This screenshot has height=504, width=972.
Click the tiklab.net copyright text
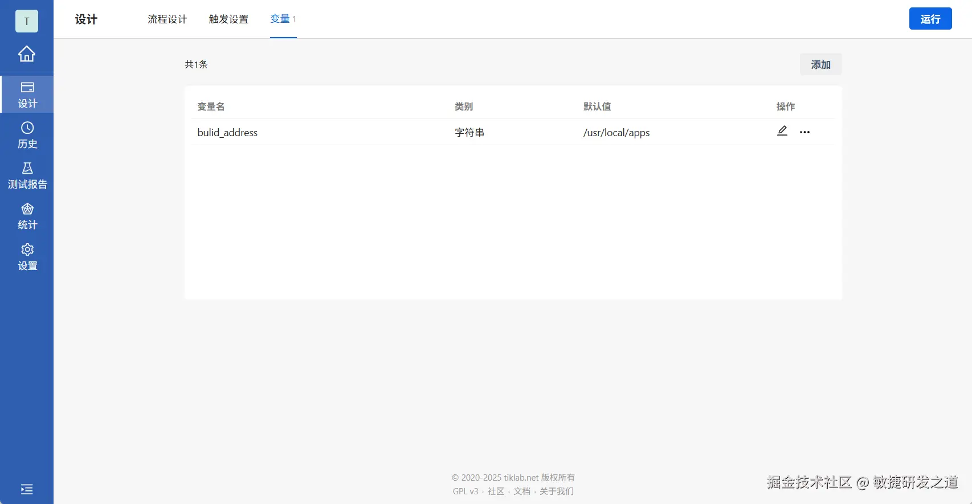[x=513, y=478]
